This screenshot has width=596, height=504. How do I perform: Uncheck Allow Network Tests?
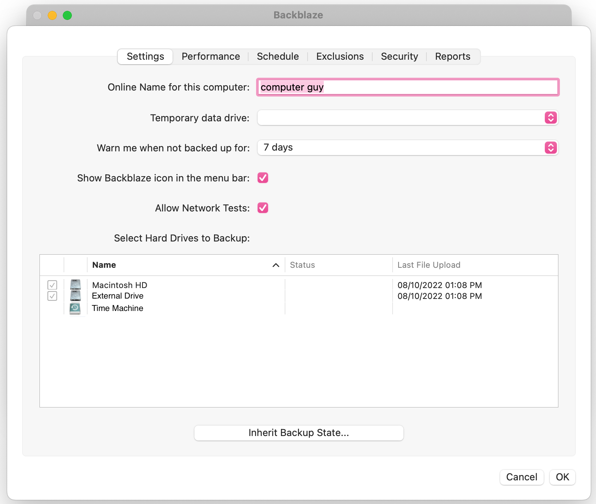coord(263,208)
